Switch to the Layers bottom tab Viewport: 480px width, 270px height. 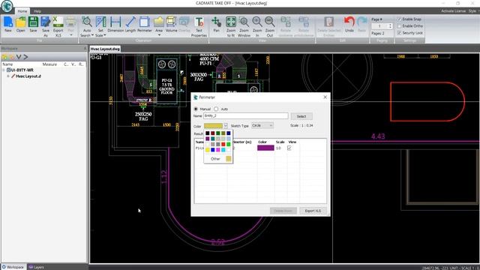coord(36,267)
